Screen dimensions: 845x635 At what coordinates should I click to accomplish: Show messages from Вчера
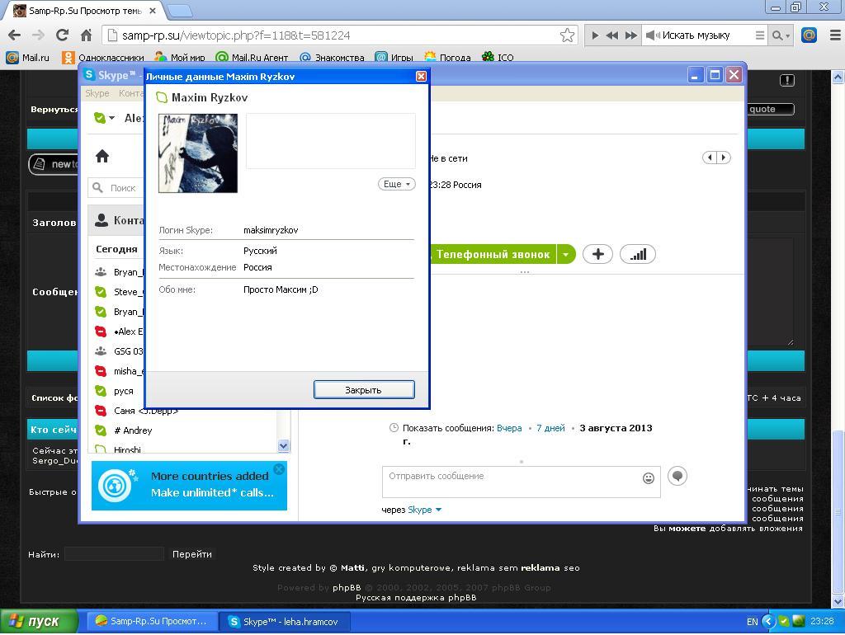coord(509,429)
